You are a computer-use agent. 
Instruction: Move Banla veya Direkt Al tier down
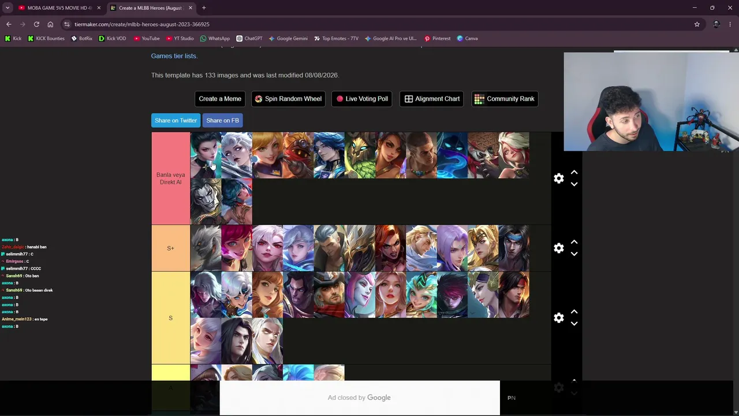point(574,184)
